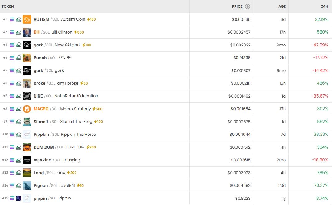This screenshot has width=332, height=205.
Task: Click the Slurmit The Frog logo image
Action: click(x=27, y=122)
